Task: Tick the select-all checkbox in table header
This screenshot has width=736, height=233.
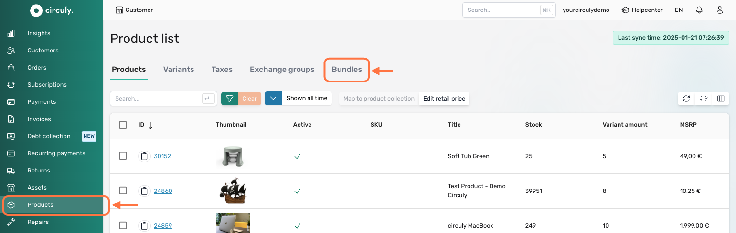Action: 123,125
